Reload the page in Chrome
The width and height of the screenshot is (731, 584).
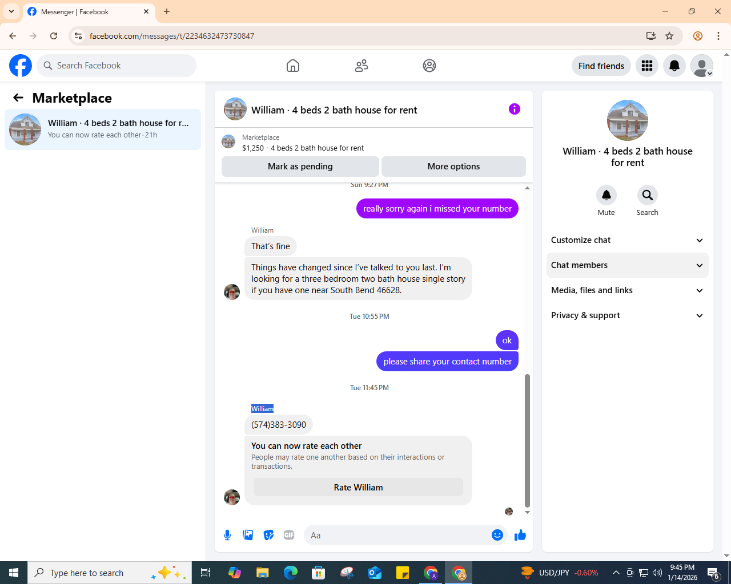pos(54,36)
